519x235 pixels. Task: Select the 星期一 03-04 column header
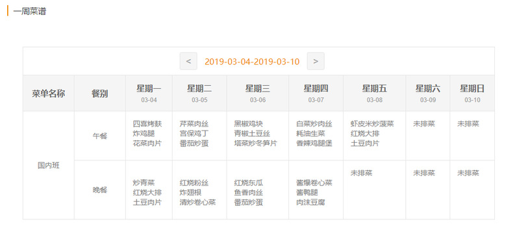coord(149,93)
